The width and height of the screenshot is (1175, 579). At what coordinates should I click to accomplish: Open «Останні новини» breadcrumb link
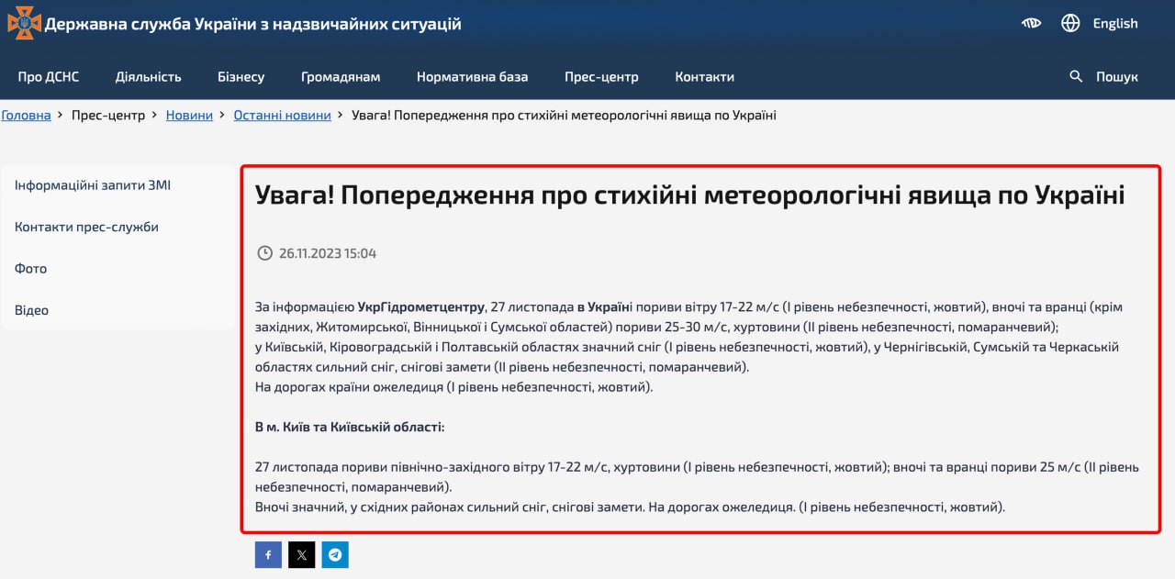pos(282,116)
